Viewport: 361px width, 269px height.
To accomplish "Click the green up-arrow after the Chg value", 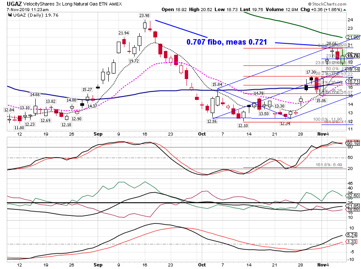I will coord(345,10).
